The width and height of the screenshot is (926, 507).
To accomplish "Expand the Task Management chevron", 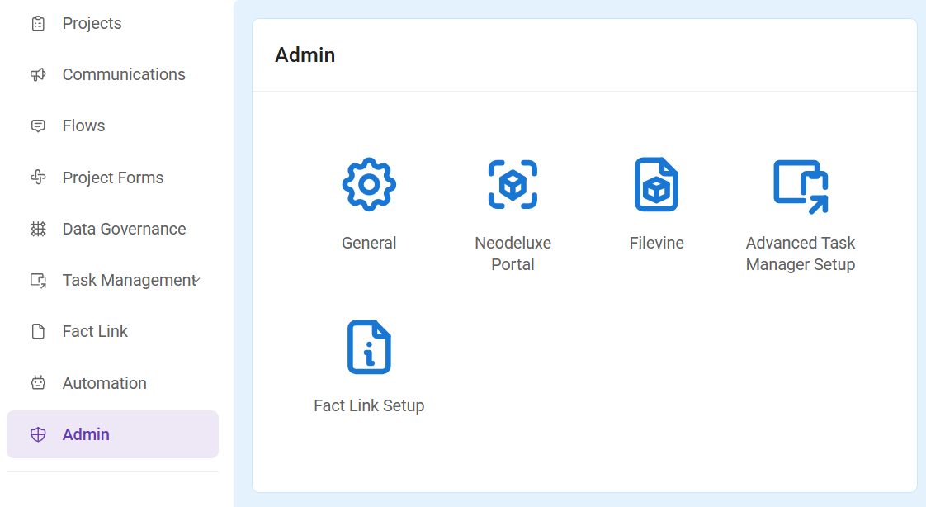I will click(x=198, y=279).
